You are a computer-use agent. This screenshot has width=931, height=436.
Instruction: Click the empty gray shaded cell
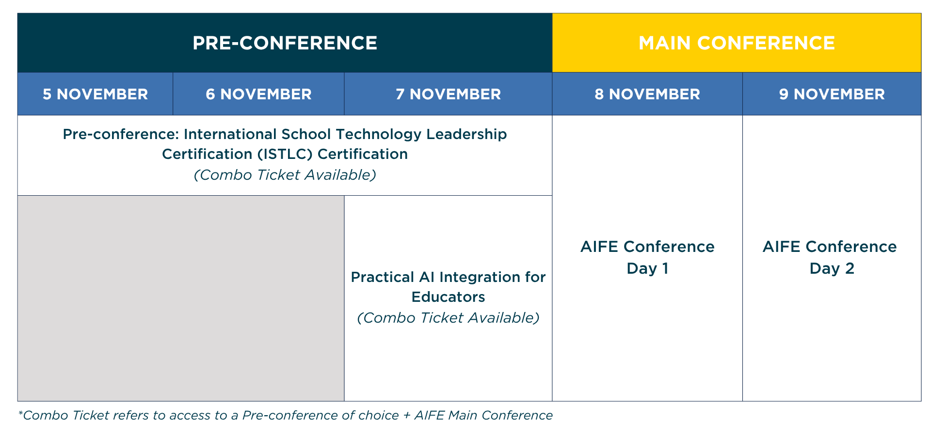point(180,298)
